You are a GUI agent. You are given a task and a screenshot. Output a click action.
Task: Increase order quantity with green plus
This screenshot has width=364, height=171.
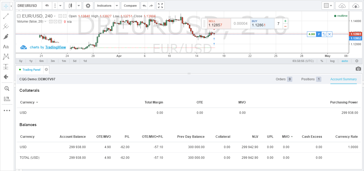pos(285,21)
